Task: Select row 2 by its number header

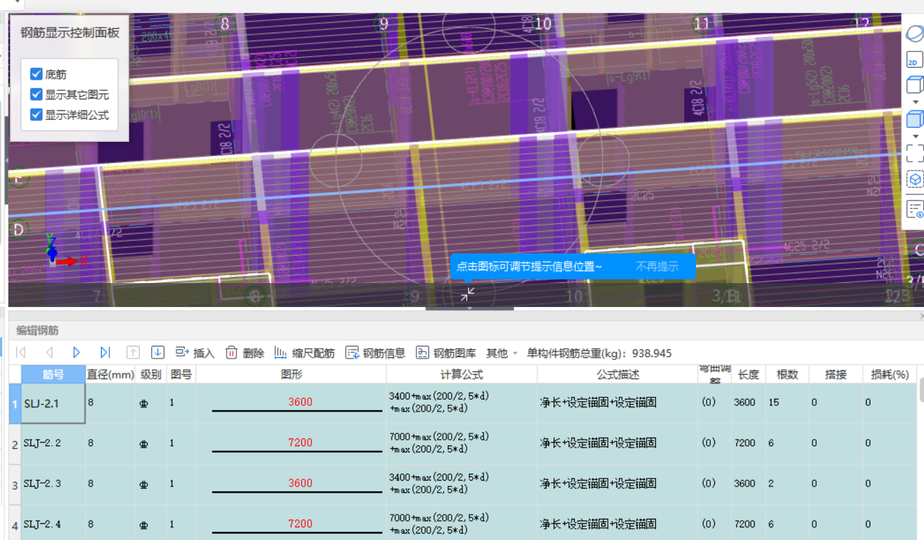Action: tap(15, 444)
